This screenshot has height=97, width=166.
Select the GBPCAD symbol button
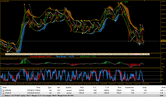click(x=67, y=54)
